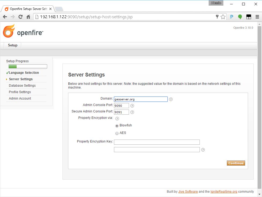Click the Setup Progress bar
The image size is (262, 197).
click(28, 67)
